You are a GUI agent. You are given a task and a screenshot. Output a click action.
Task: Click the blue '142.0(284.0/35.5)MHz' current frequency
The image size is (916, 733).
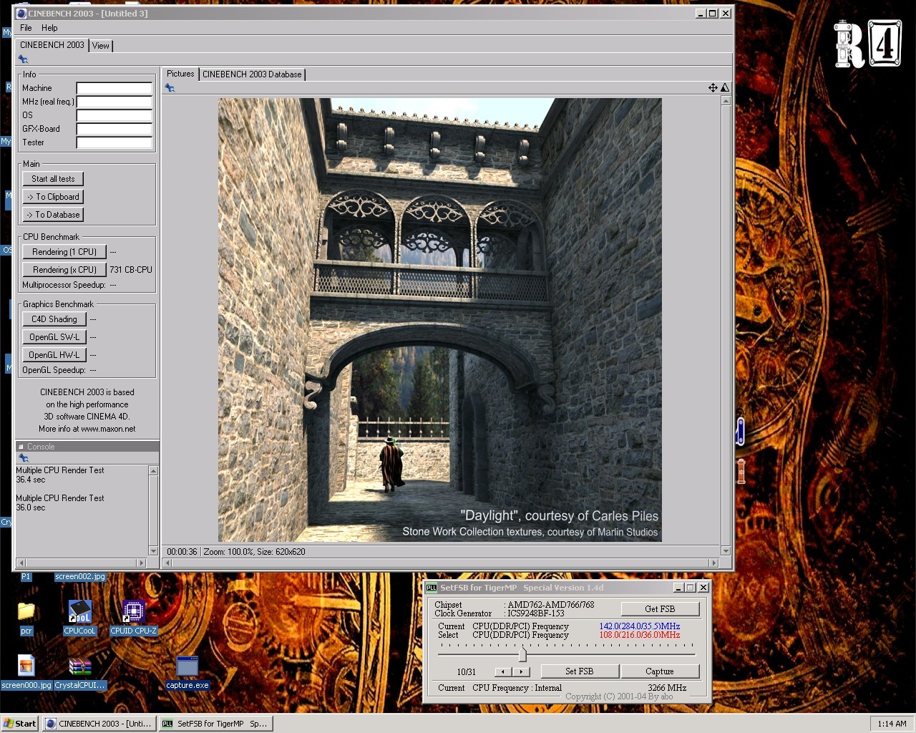(x=640, y=626)
